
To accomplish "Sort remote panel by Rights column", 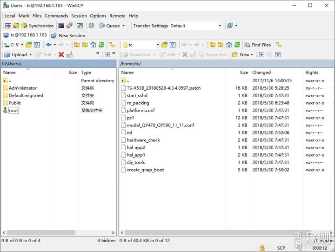I will coord(317,73).
